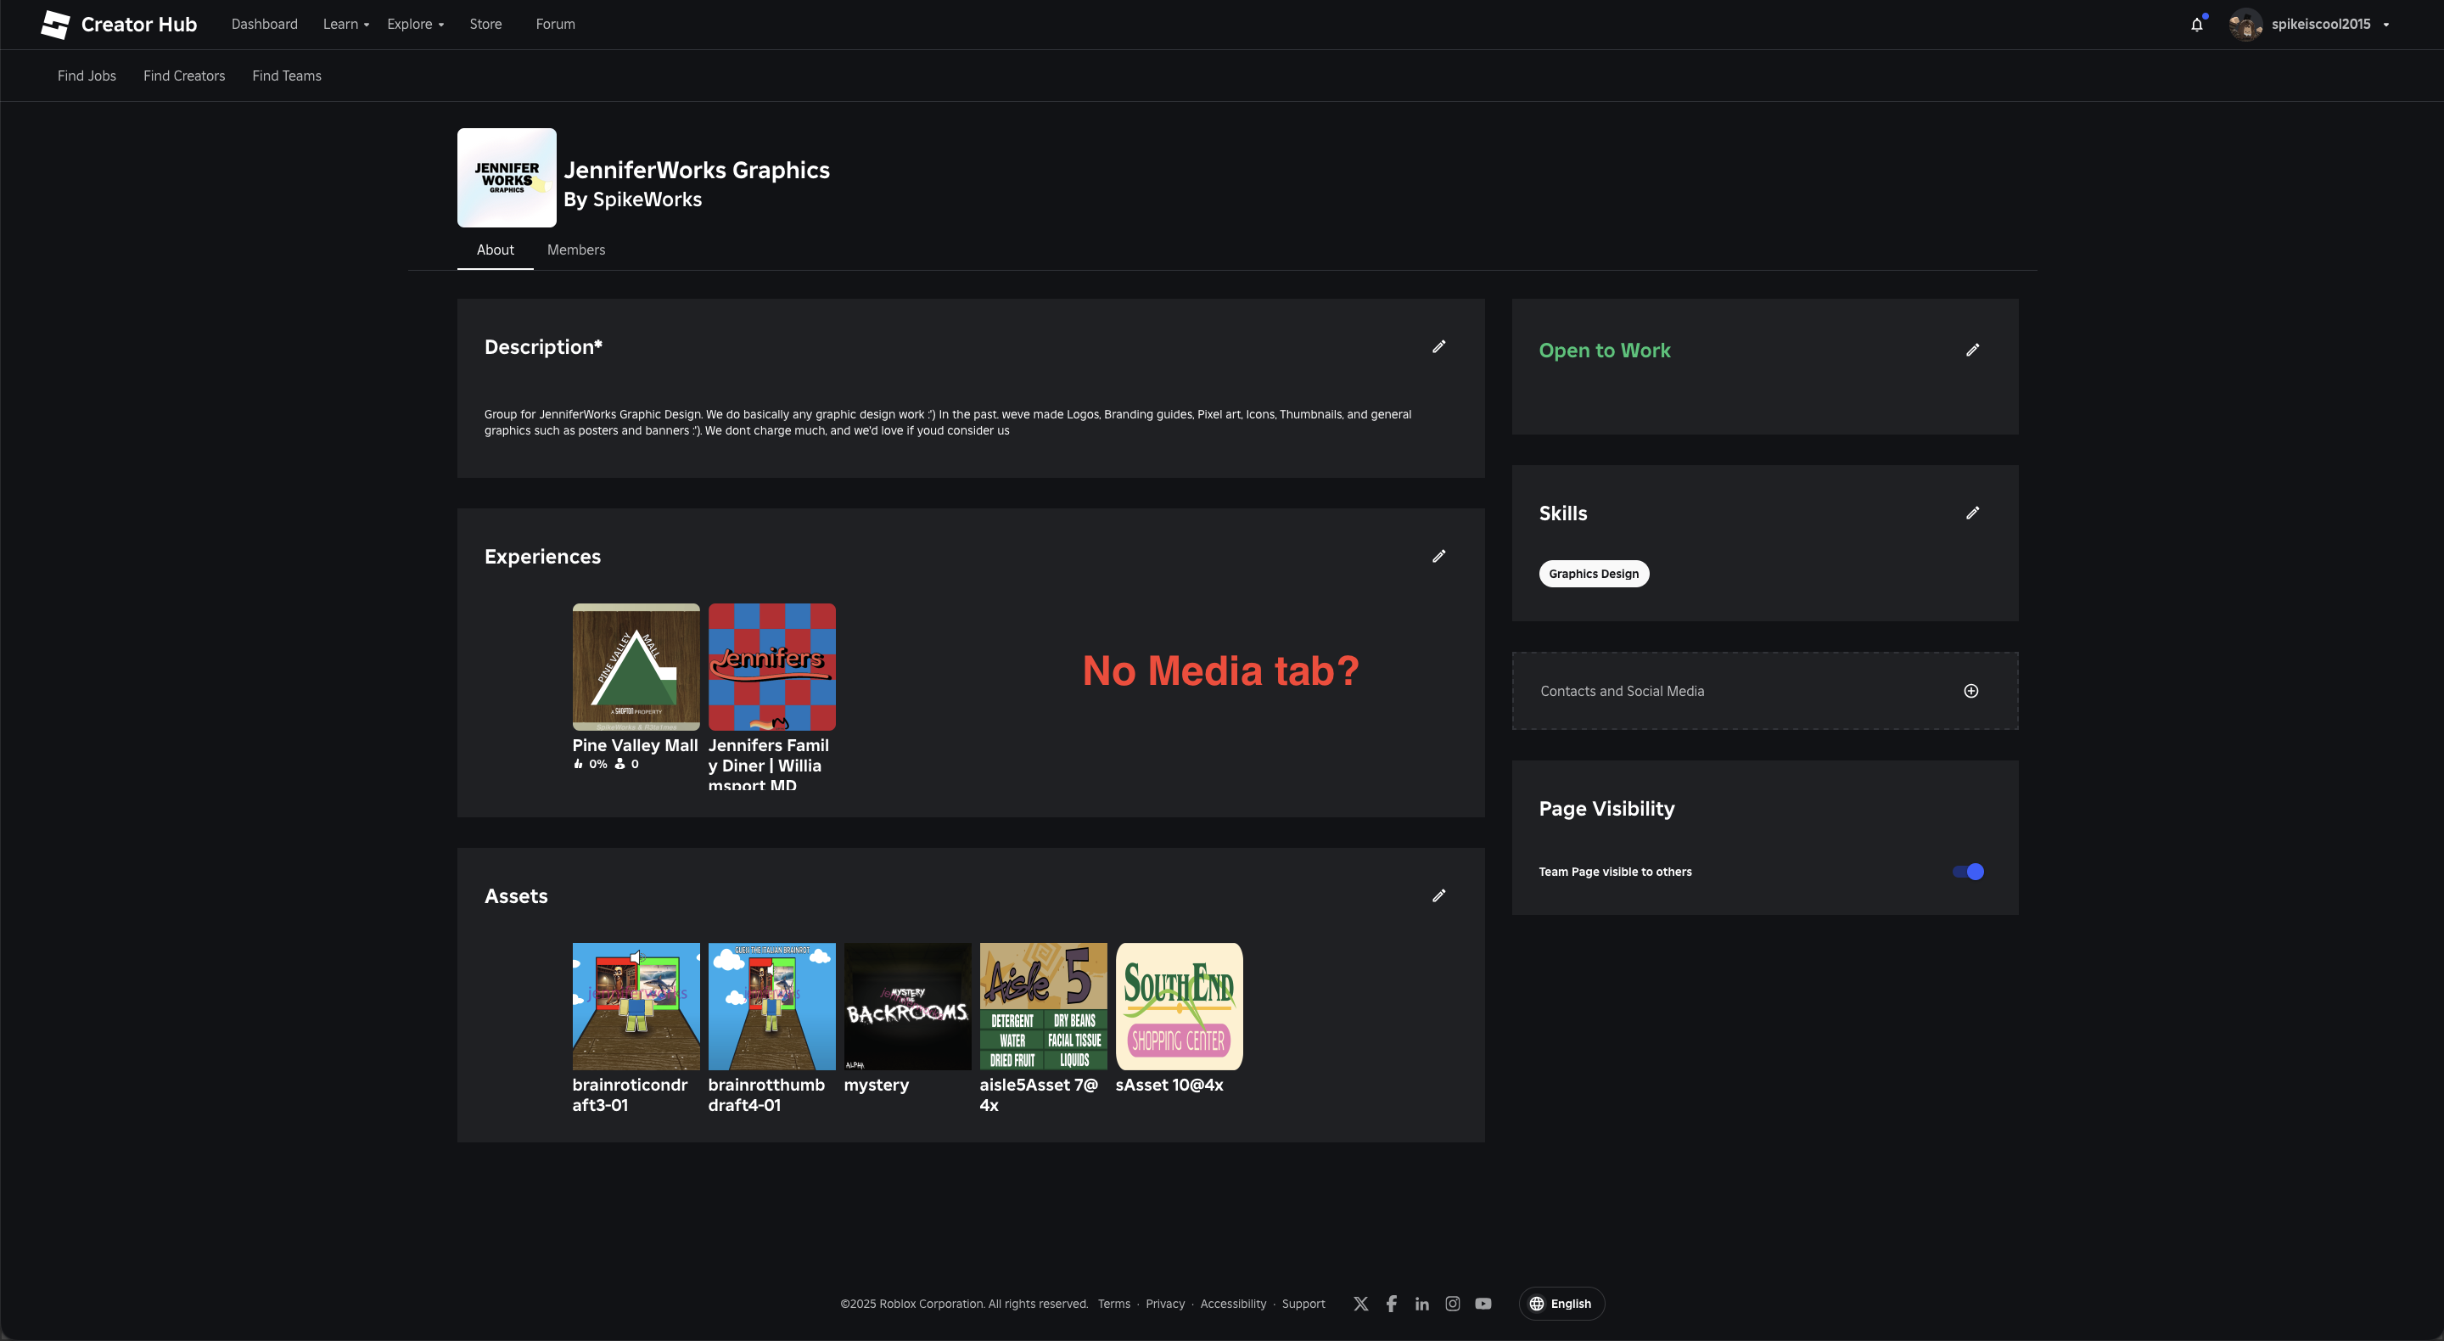Open the mystery Backrooms asset thumbnail
The height and width of the screenshot is (1341, 2444).
point(907,1007)
